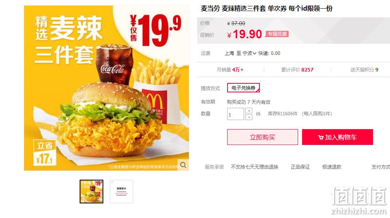This screenshot has width=390, height=218.
Task: Click the 正品保证 service promise
Action: (x=300, y=167)
